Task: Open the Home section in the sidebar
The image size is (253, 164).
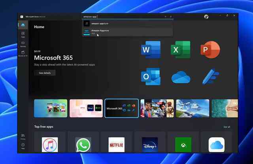Action: (x=23, y=25)
